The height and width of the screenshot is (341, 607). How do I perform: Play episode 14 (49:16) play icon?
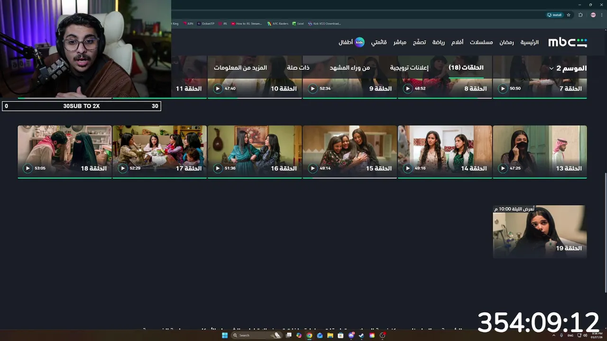pyautogui.click(x=407, y=168)
